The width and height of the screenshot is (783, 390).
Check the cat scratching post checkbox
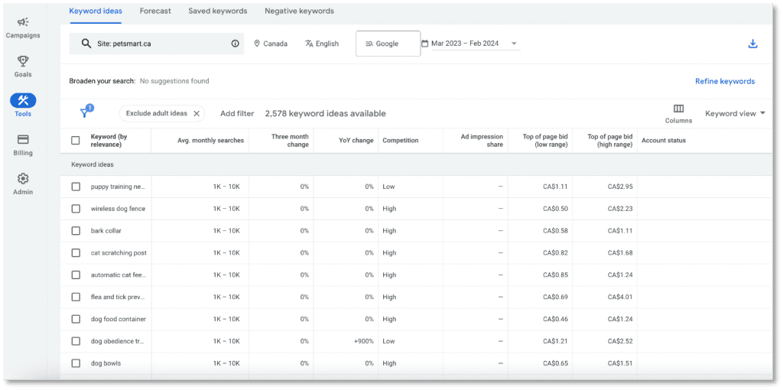(x=76, y=252)
